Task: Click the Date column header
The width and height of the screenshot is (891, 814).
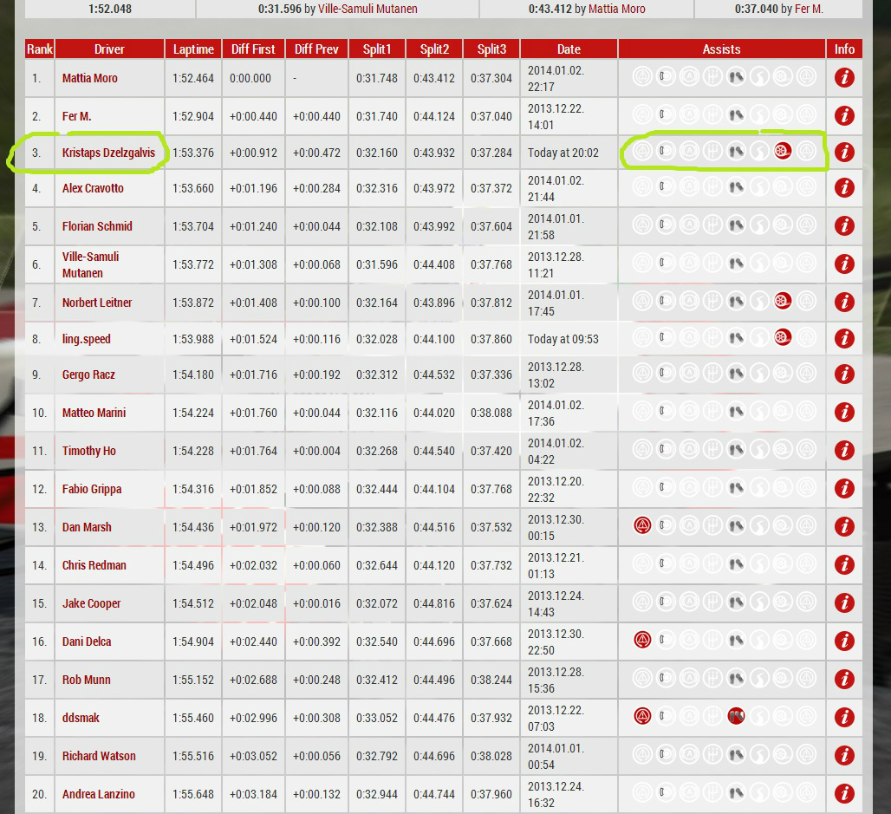Action: point(569,49)
